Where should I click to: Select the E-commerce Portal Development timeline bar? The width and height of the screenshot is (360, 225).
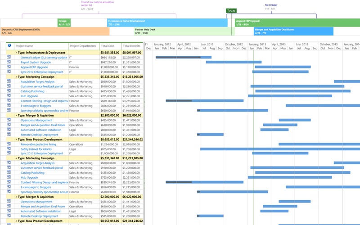click(x=167, y=22)
